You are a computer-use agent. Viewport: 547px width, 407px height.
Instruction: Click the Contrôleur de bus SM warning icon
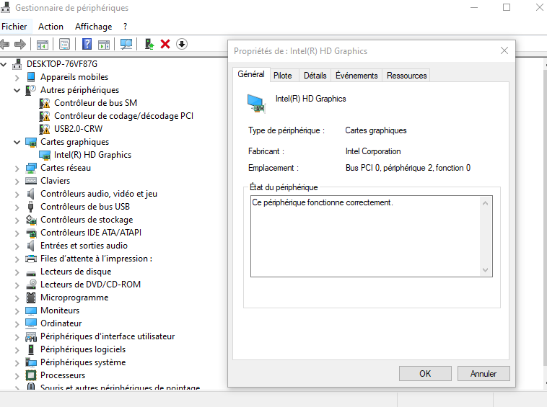coord(45,103)
